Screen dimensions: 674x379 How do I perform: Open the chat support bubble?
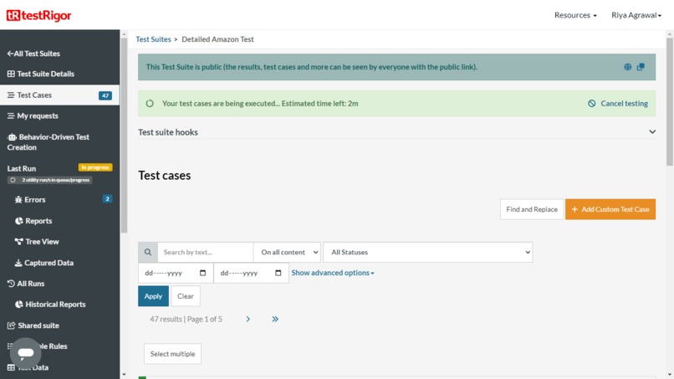(26, 353)
